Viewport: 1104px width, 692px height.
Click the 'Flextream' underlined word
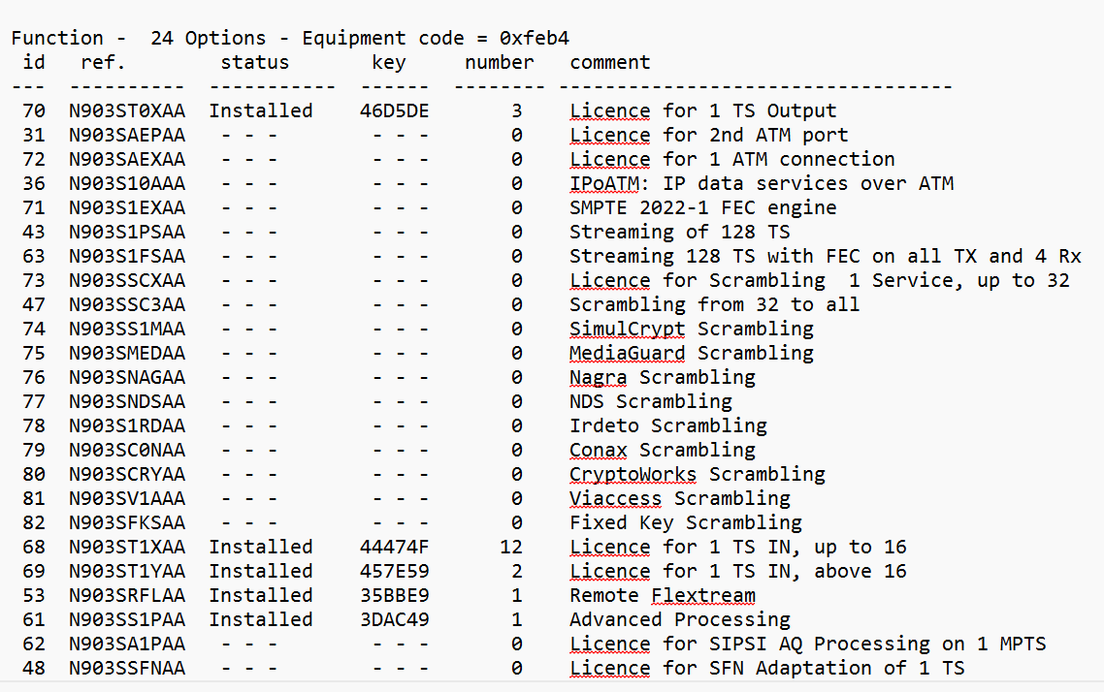(702, 596)
